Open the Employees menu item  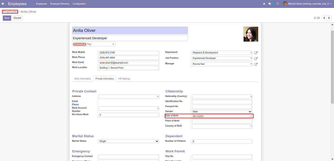click(x=41, y=4)
